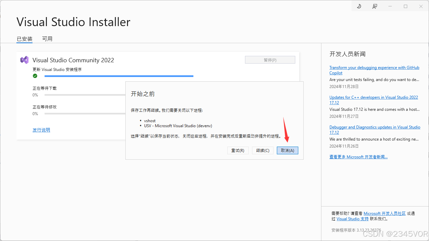Viewport: 429px width, 241px height.
Task: Open Updates for C++ developers 17.12 link
Action: pos(373,100)
